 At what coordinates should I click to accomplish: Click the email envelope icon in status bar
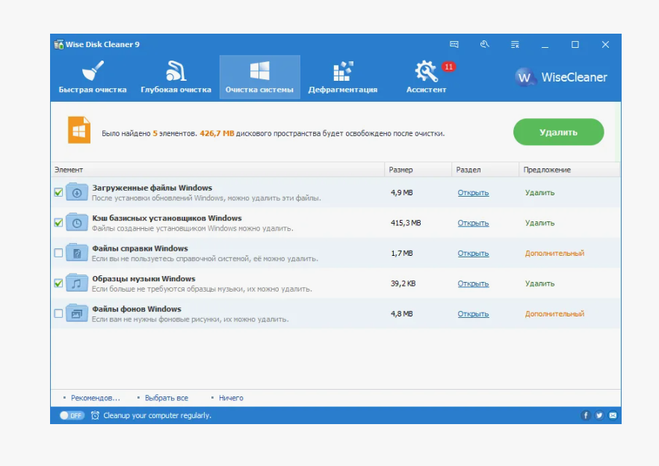[613, 416]
